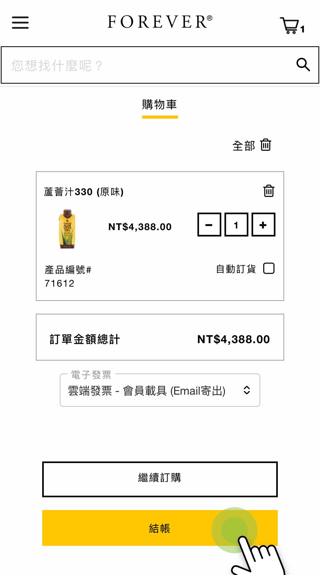
Task: Open the shopping cart icon
Action: point(290,25)
